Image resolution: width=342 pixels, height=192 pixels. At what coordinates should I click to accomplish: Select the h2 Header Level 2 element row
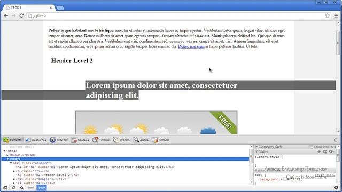pyautogui.click(x=48, y=175)
